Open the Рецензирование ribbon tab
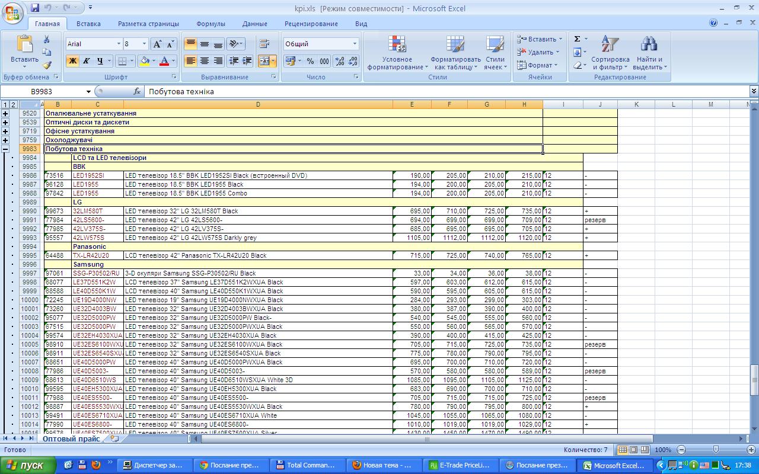 [x=311, y=24]
